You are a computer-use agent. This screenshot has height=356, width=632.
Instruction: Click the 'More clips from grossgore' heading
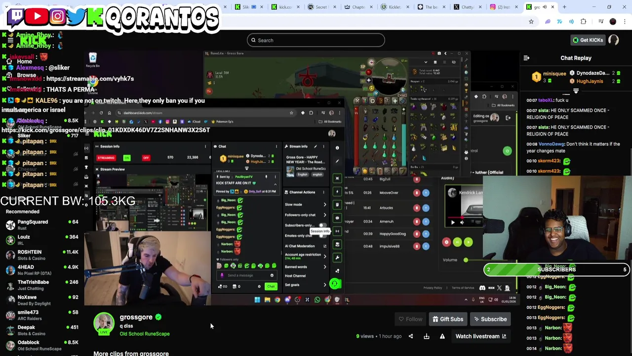pos(131,353)
